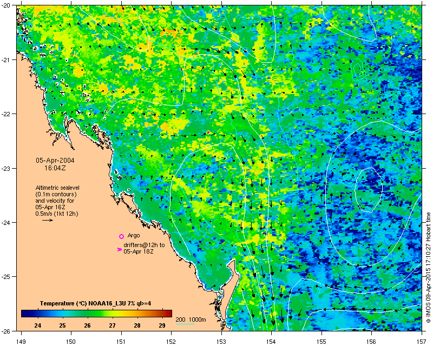Click the longitude axis label "153"
433x346 pixels.
tap(221, 342)
